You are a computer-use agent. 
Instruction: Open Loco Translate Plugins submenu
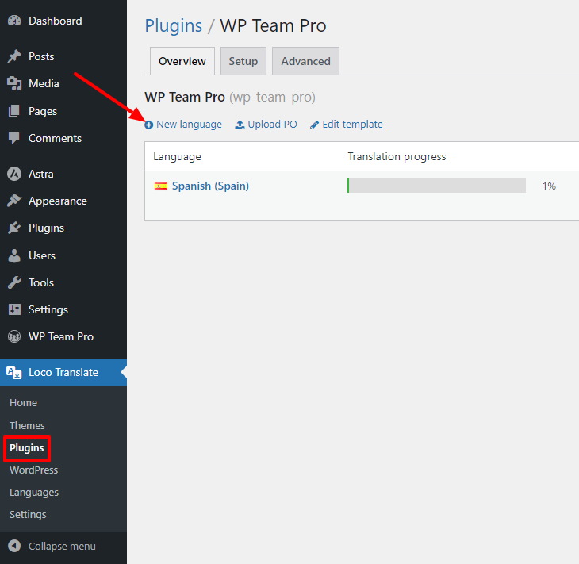pos(27,448)
